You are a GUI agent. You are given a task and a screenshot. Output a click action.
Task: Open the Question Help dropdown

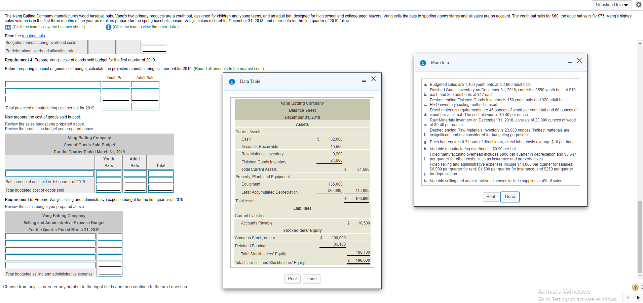(612, 5)
